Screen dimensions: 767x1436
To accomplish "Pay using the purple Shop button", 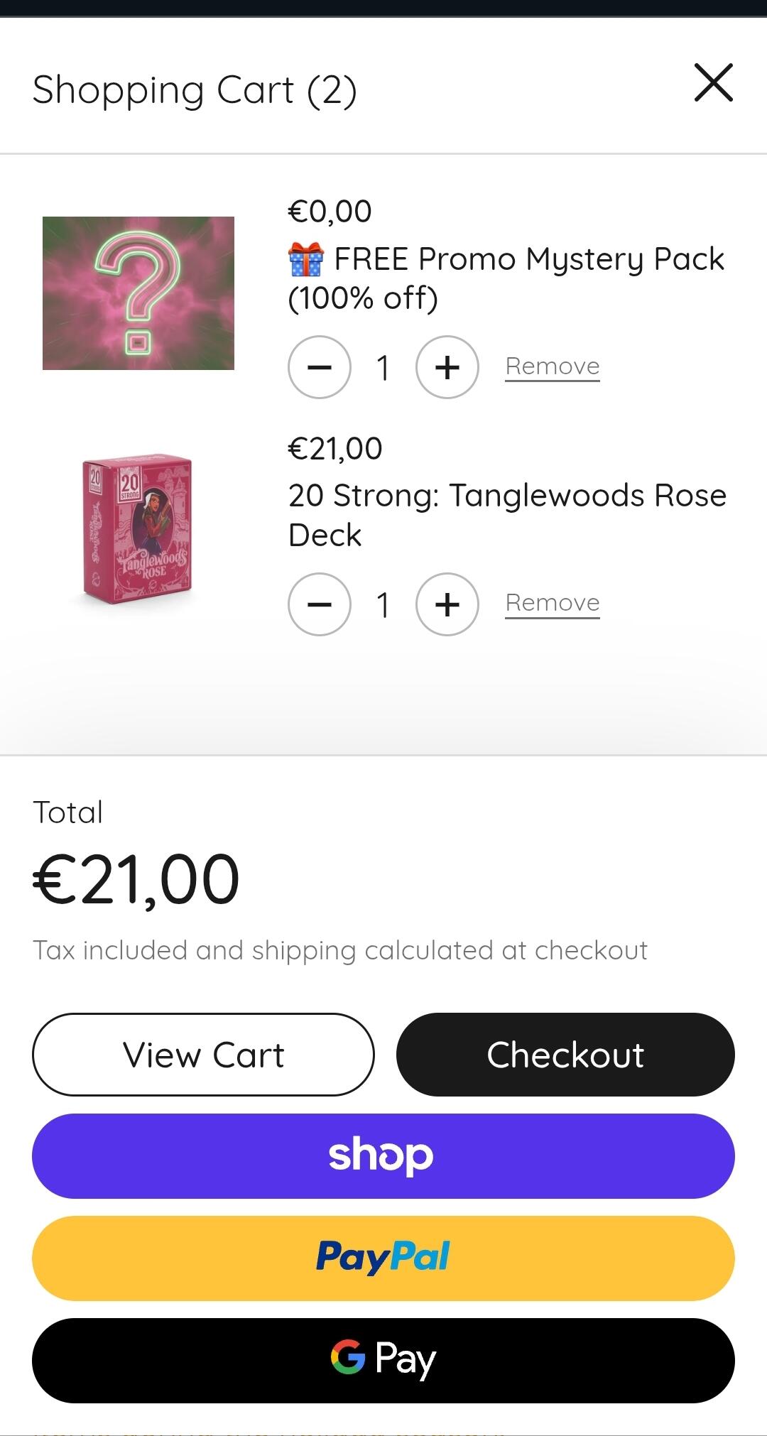I will (383, 1156).
